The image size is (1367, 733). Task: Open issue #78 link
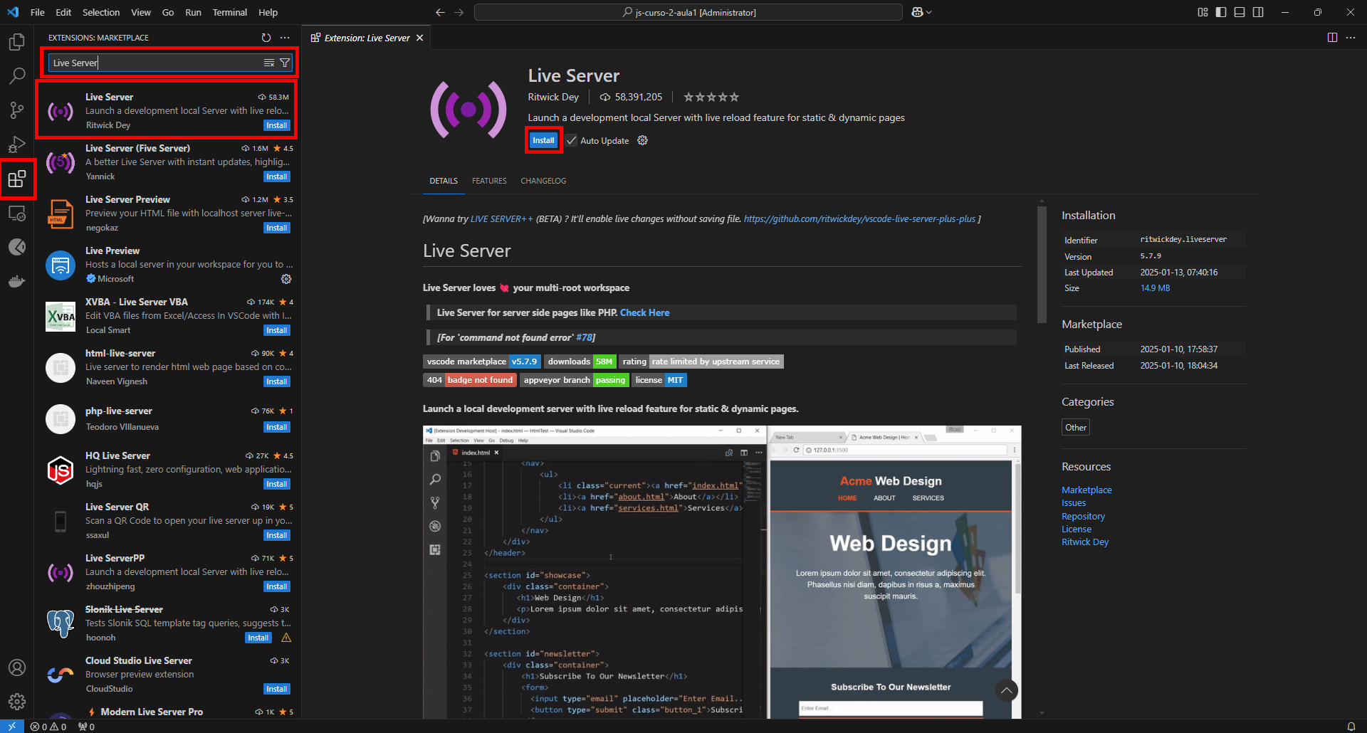click(x=584, y=337)
